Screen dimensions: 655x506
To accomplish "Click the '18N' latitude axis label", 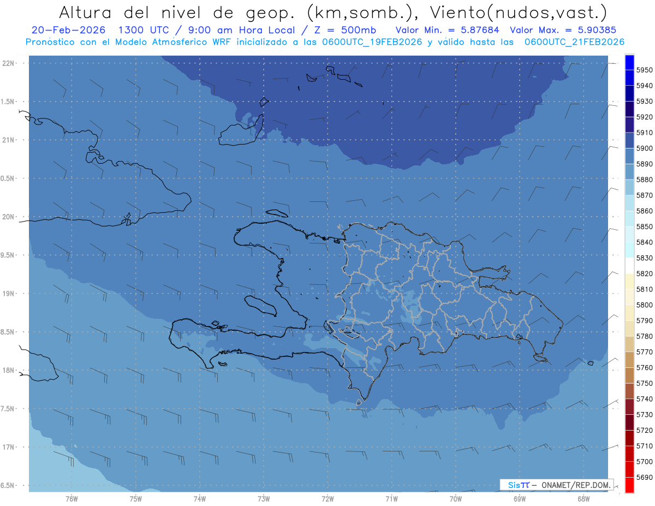I will [9, 370].
